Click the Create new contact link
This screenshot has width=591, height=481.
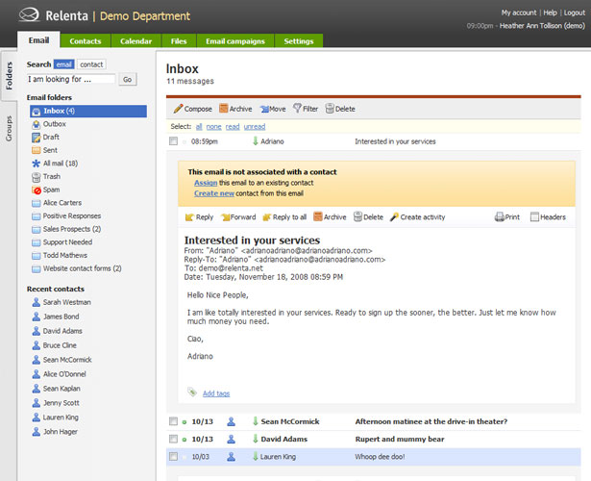click(214, 193)
